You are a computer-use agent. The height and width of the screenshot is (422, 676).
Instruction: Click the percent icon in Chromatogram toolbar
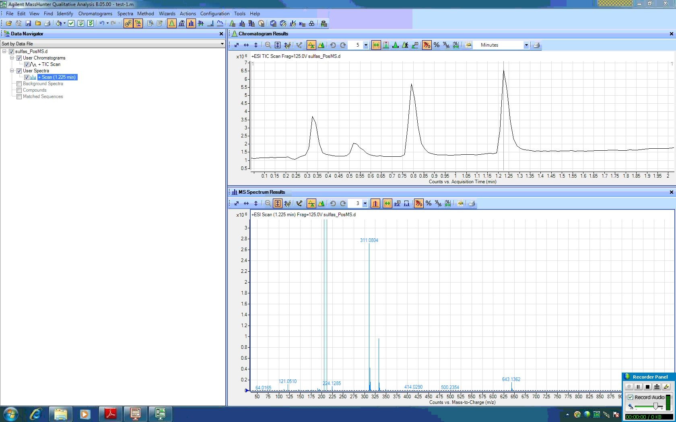tap(437, 45)
